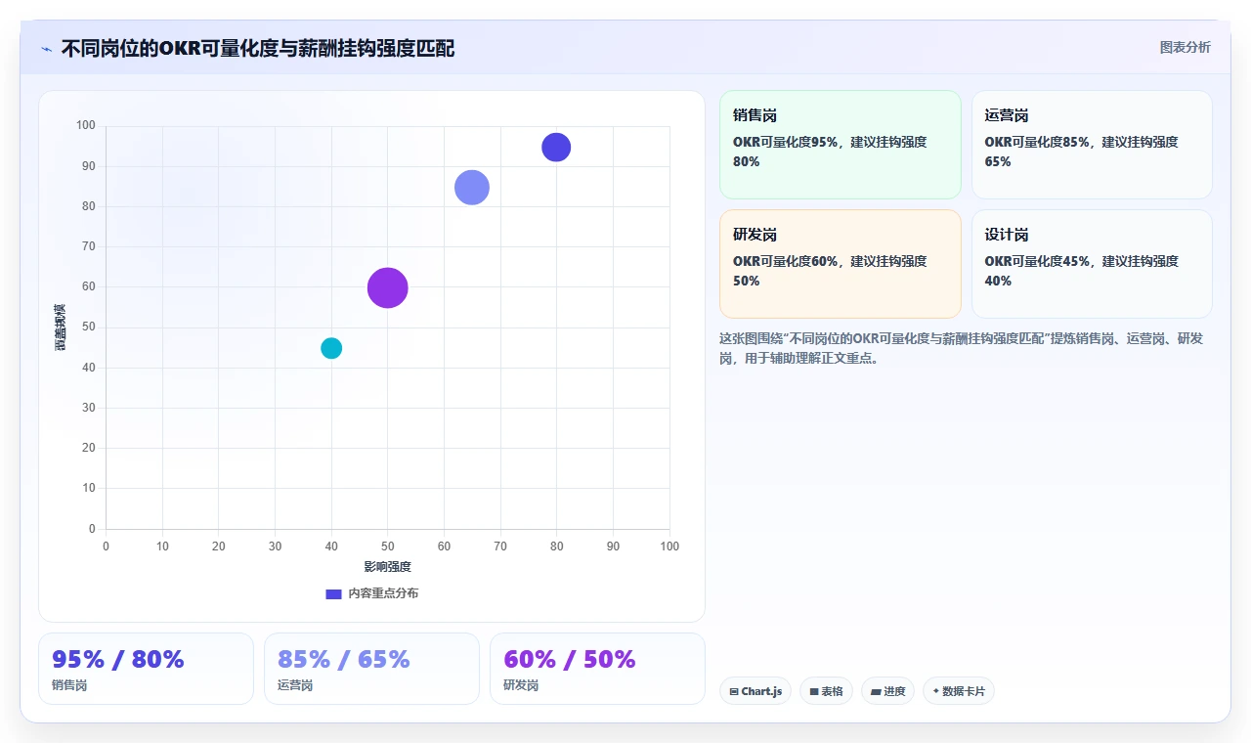Image resolution: width=1251 pixels, height=743 pixels.
Task: Click the icon inside the 进度 chip
Action: 876,691
